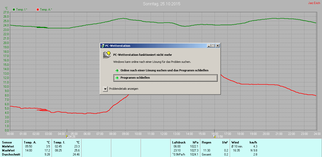Click Regen time 11:30

pyautogui.click(x=207, y=150)
